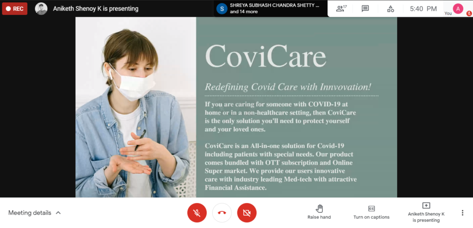
Task: Toggle the muted microphone button
Action: point(197,213)
